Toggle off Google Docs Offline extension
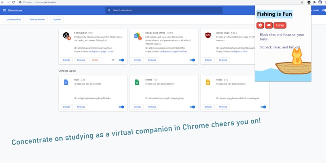 point(192,60)
